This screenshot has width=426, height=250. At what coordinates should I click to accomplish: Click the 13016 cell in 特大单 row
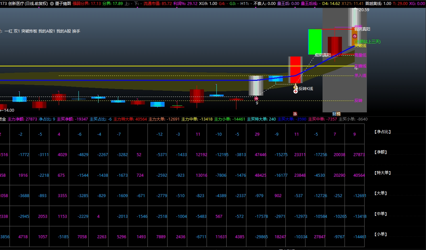(202, 175)
